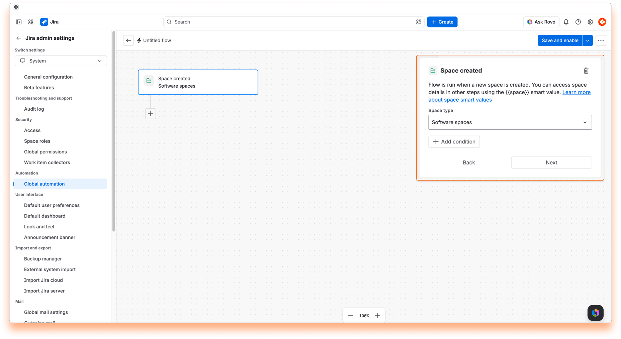Open the user profile avatar
The width and height of the screenshot is (621, 339).
(x=602, y=22)
